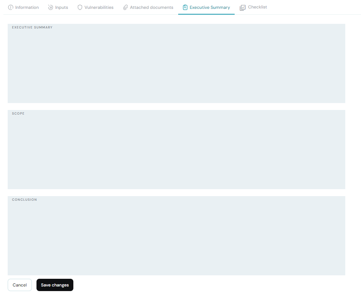Select the Executive Summary tab label

210,7
